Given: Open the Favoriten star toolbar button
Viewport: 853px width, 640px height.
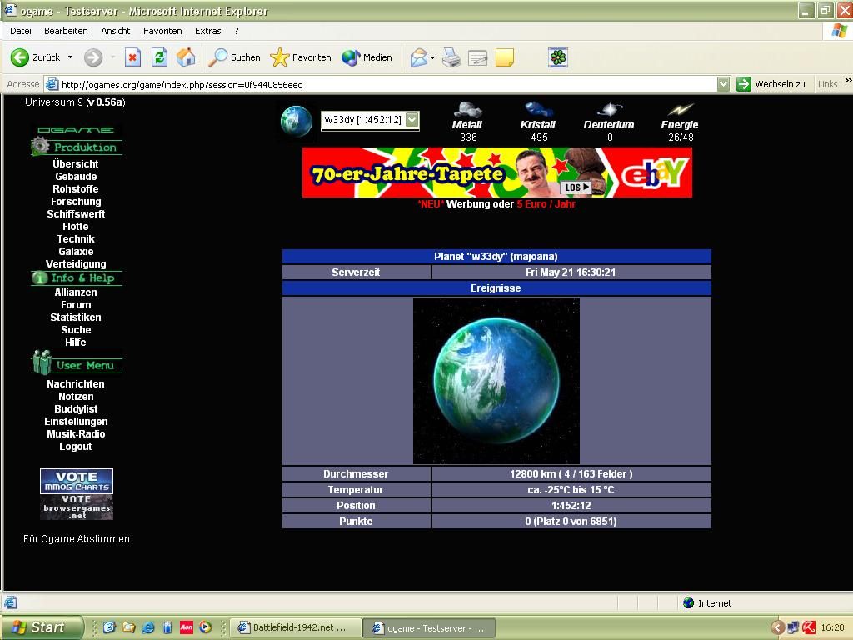Looking at the screenshot, I should click(x=301, y=57).
